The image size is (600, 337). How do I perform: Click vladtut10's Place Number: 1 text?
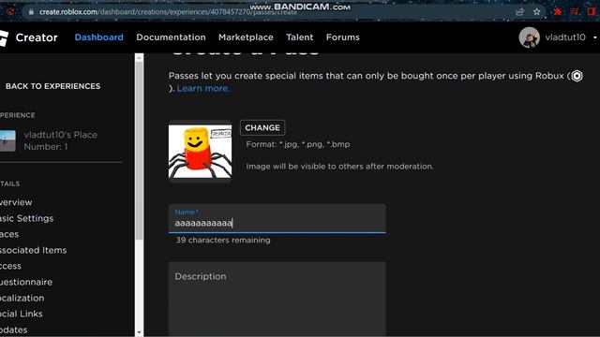pyautogui.click(x=60, y=140)
